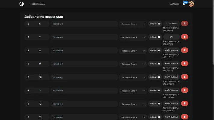Open Опции settings for chapter 10
The image size is (214, 120).
(x=155, y=77)
